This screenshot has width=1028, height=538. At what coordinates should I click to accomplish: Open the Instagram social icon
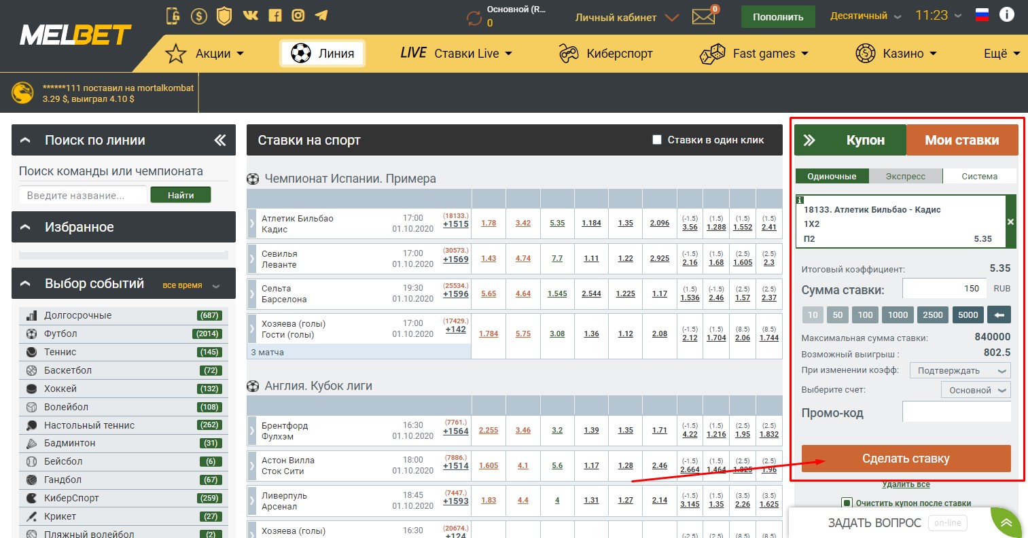tap(298, 15)
